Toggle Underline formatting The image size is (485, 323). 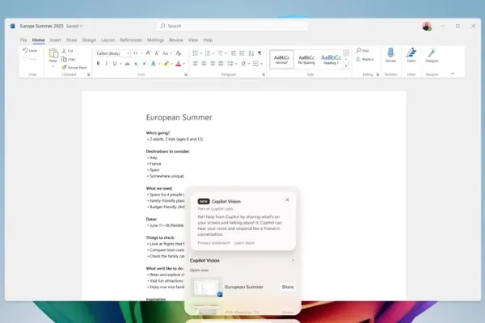coord(115,64)
